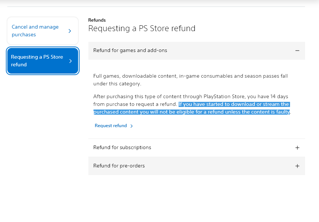Click paragraph starting with Full games, downloadable content
The height and width of the screenshot is (222, 319).
click(x=190, y=80)
